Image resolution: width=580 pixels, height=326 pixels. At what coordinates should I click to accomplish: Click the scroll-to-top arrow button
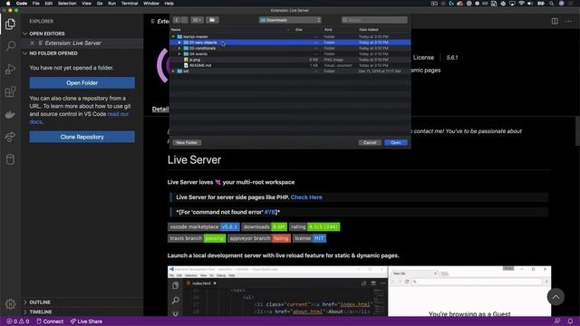[556, 297]
